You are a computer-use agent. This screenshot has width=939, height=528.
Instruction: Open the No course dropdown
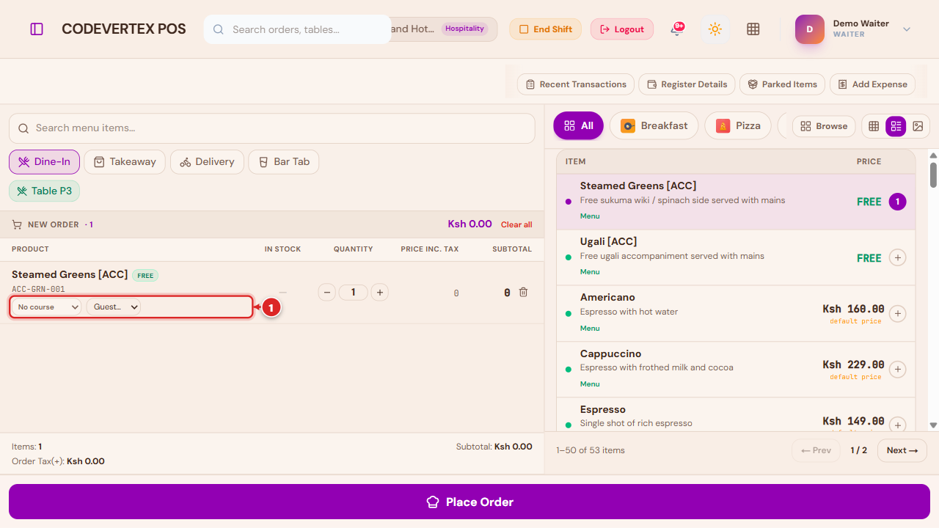(47, 307)
